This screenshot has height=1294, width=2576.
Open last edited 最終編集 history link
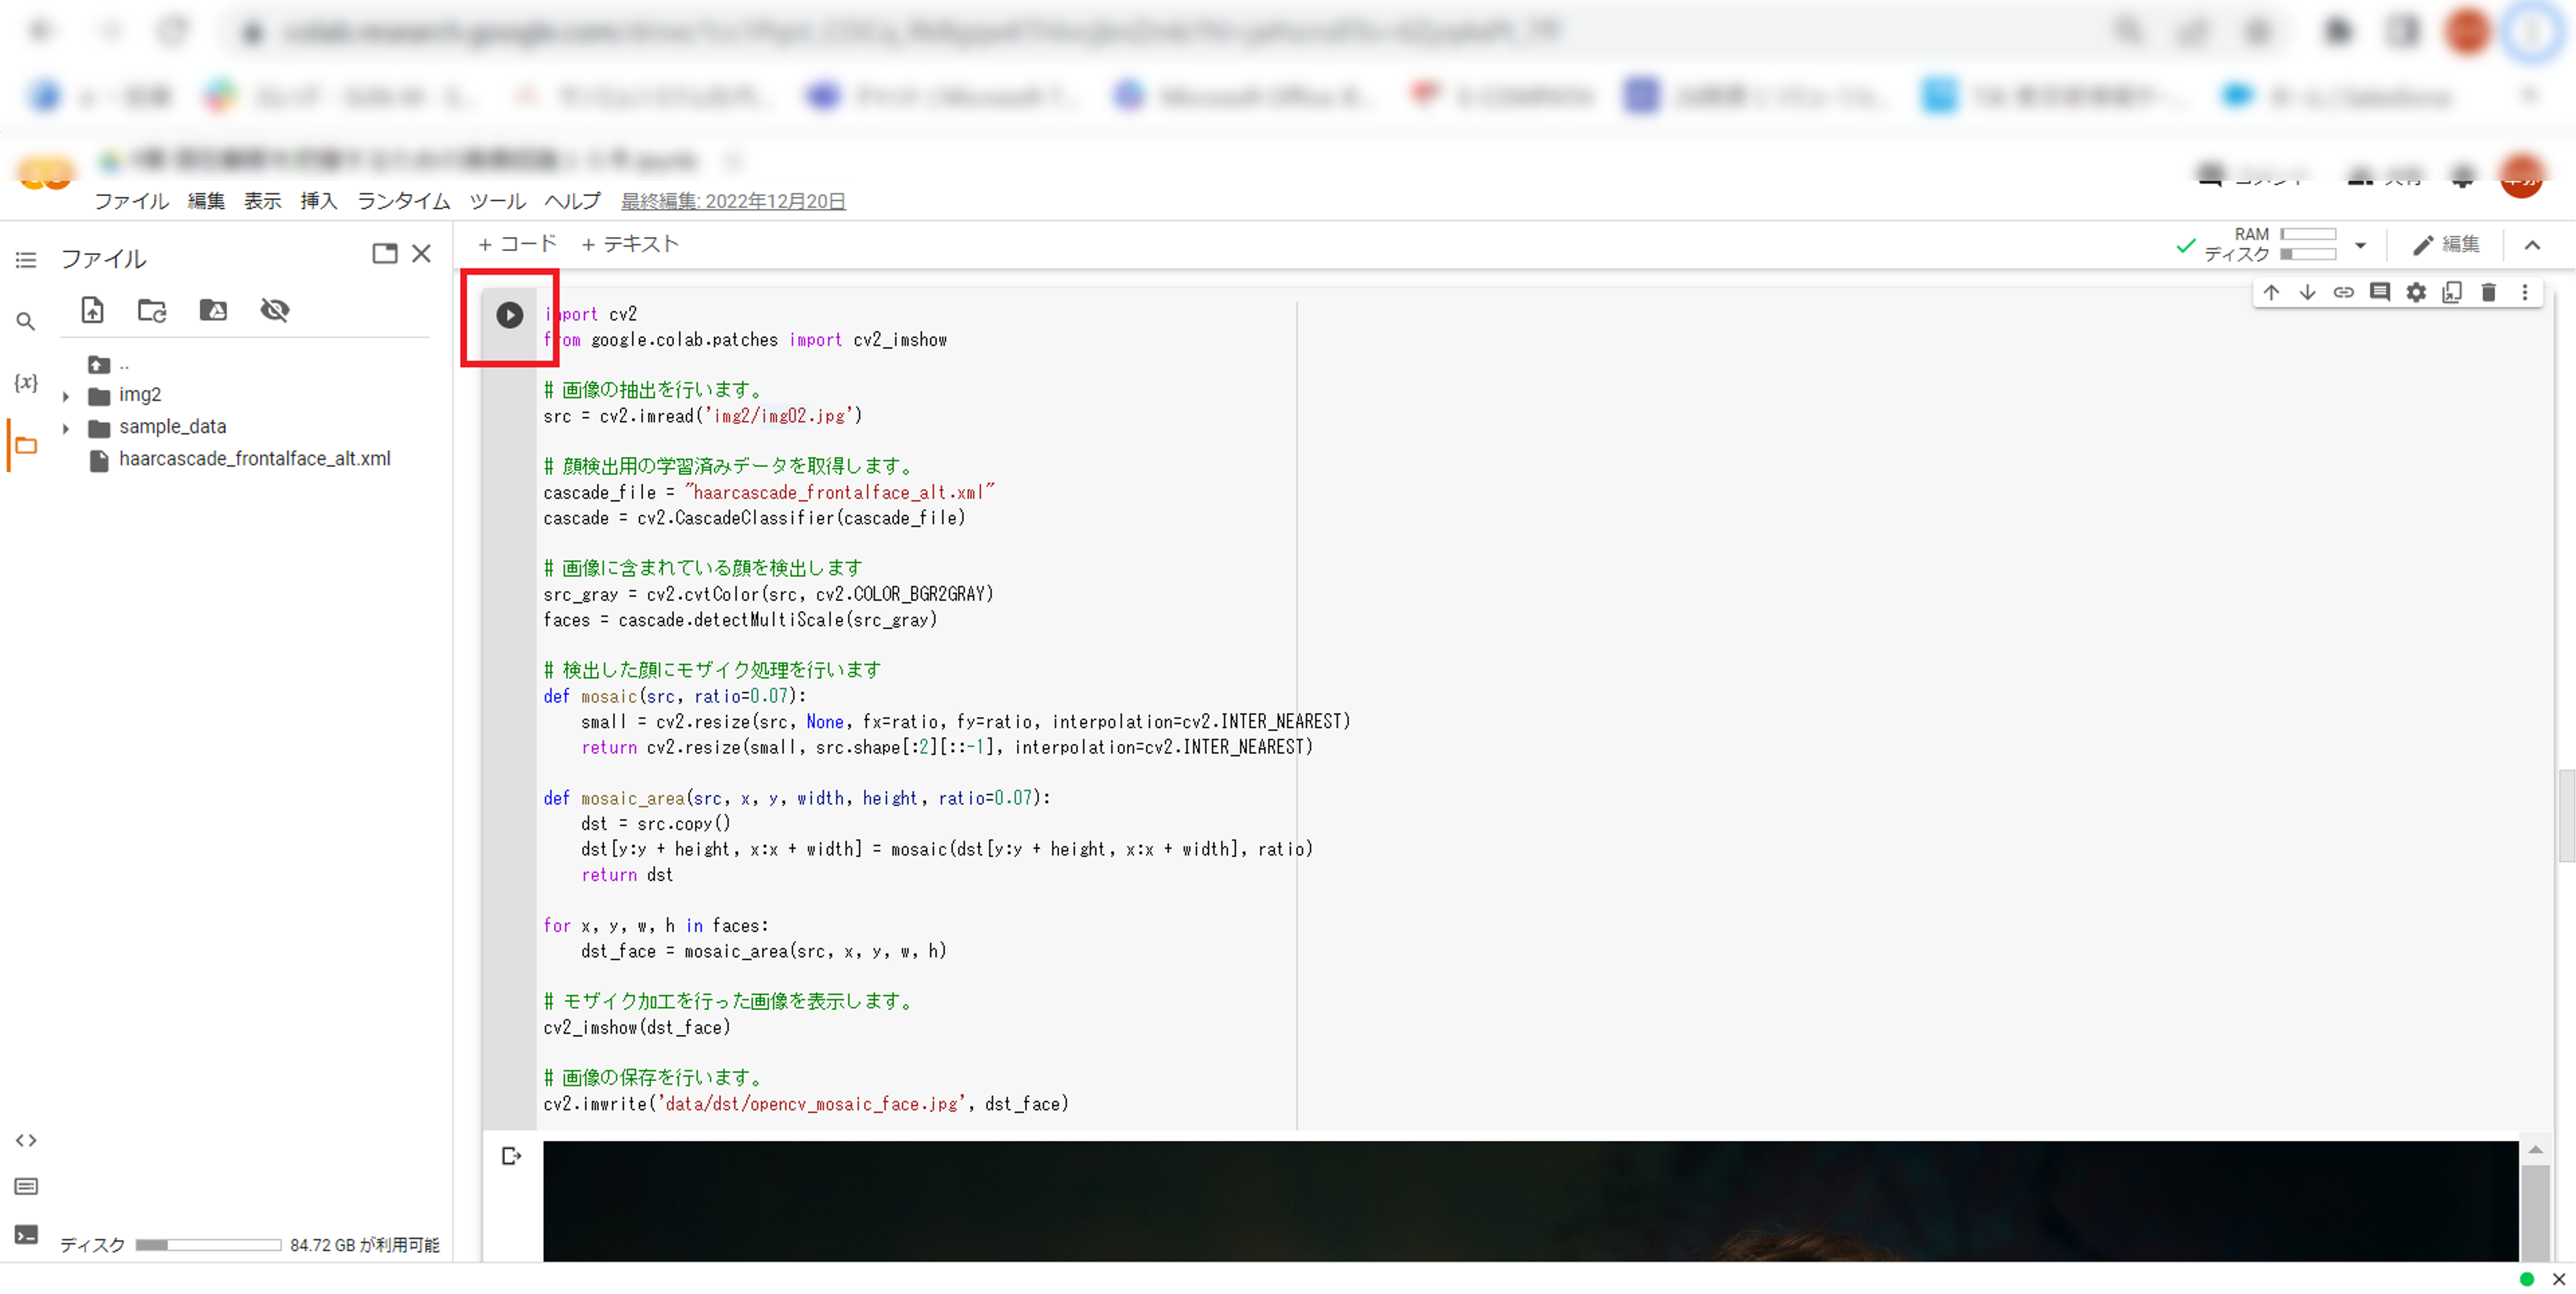[x=733, y=201]
